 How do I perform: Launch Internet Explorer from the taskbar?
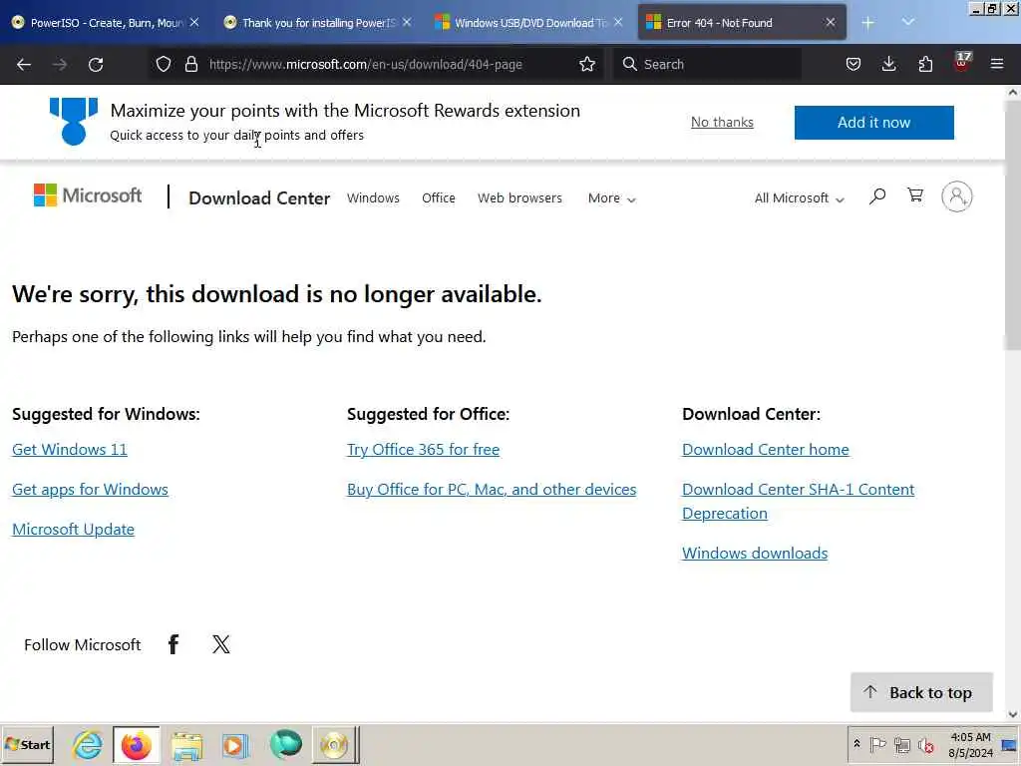88,744
